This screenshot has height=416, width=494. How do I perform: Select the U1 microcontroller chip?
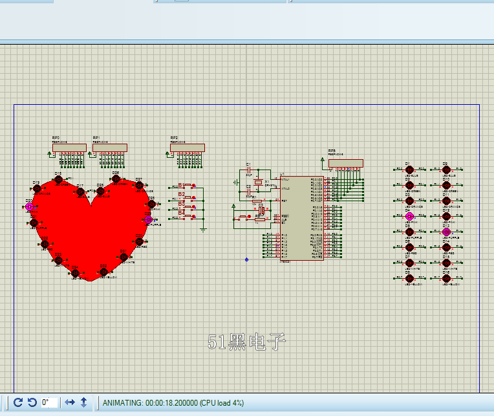302,218
